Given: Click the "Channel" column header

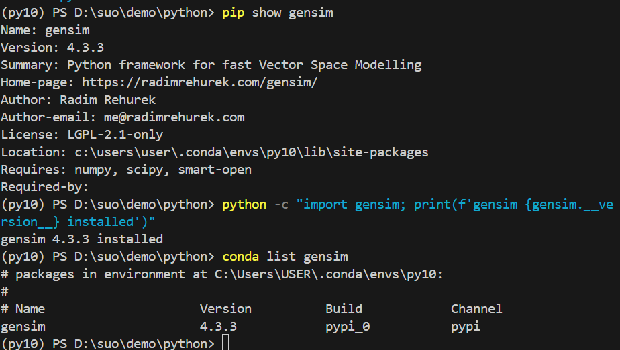Looking at the screenshot, I should (476, 309).
